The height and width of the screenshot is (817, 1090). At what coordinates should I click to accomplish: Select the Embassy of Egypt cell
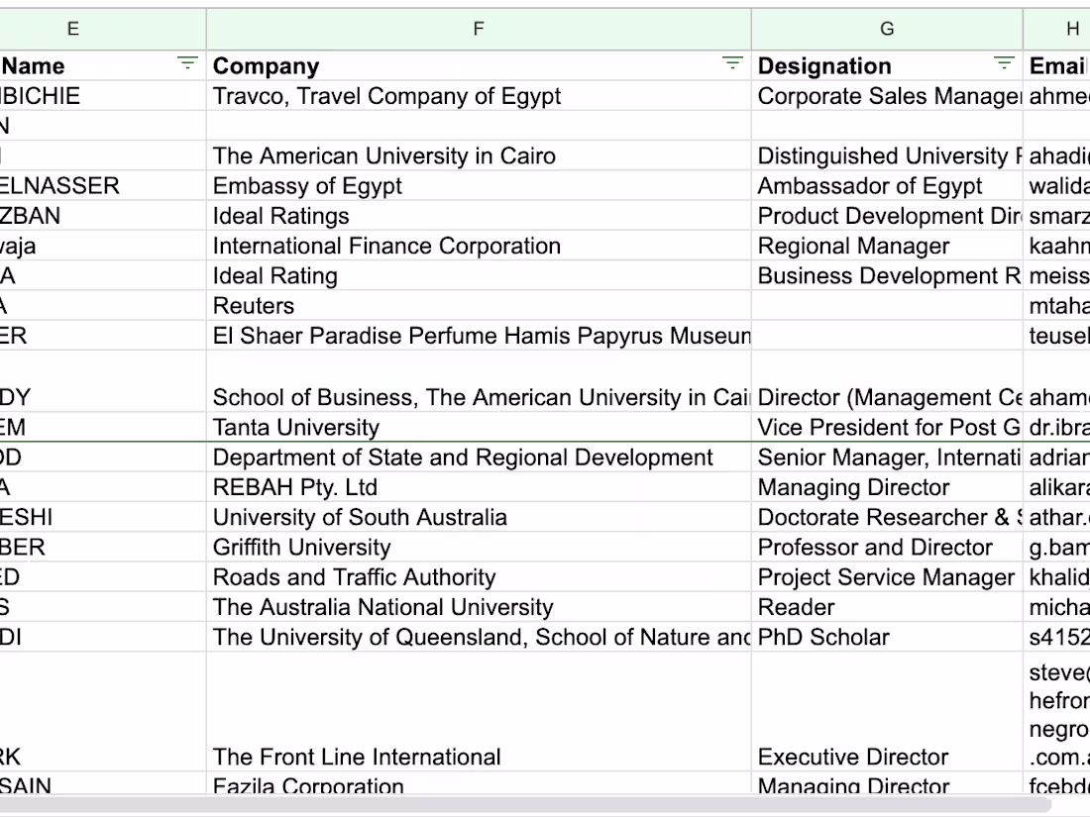pyautogui.click(x=307, y=186)
